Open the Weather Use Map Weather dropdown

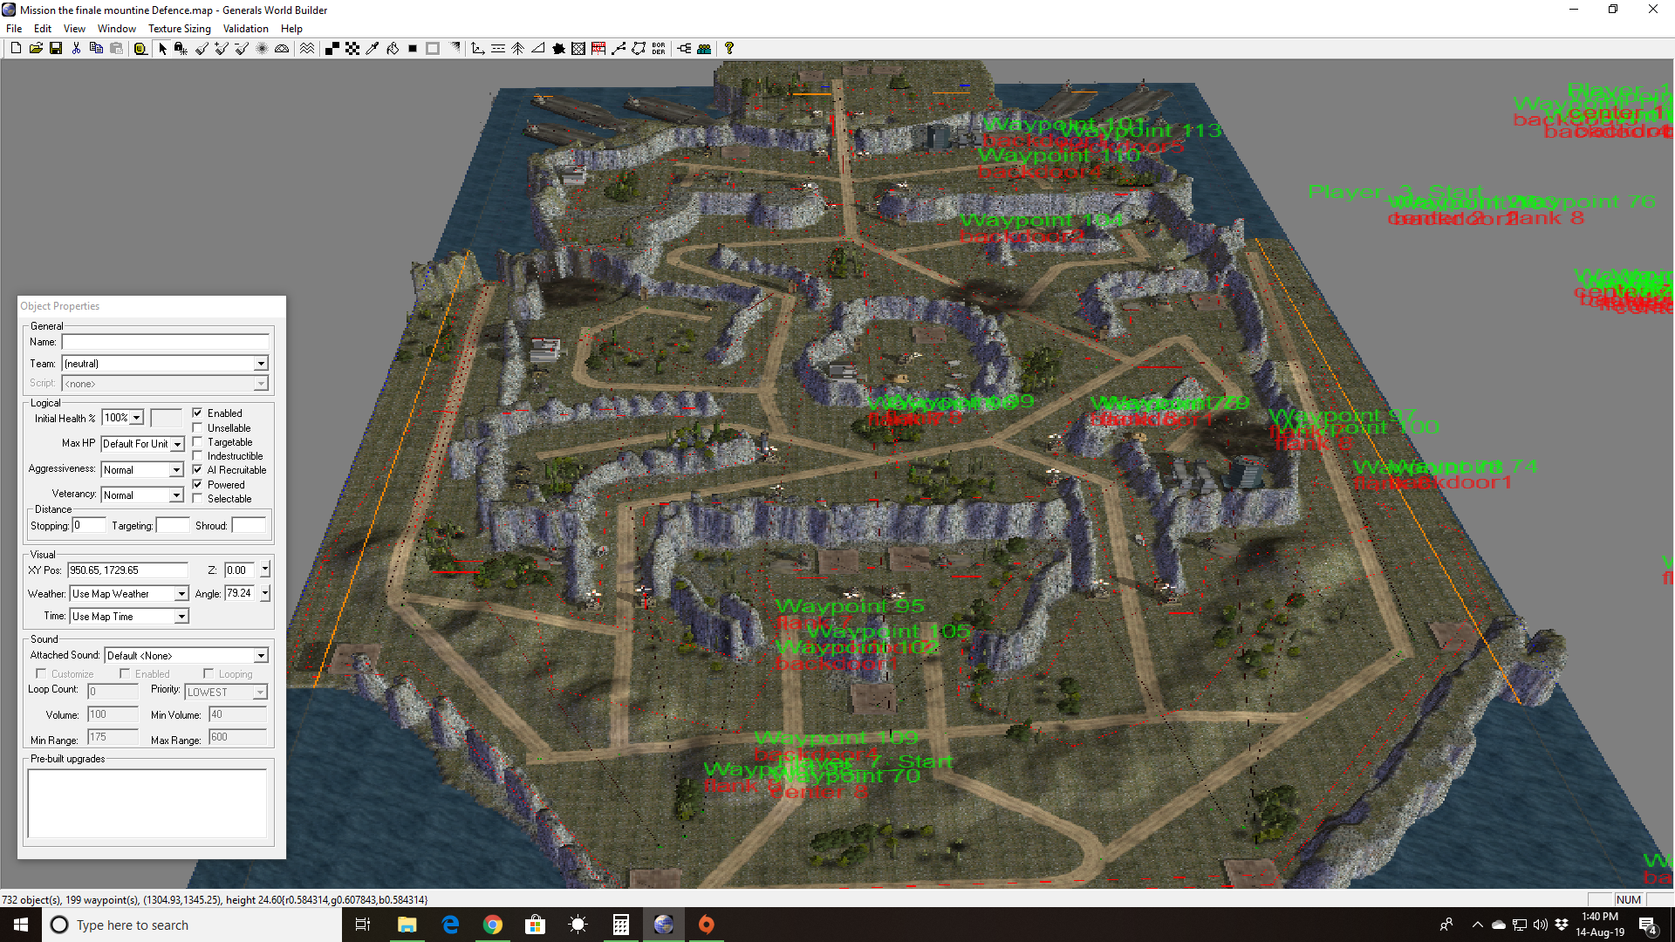click(181, 594)
